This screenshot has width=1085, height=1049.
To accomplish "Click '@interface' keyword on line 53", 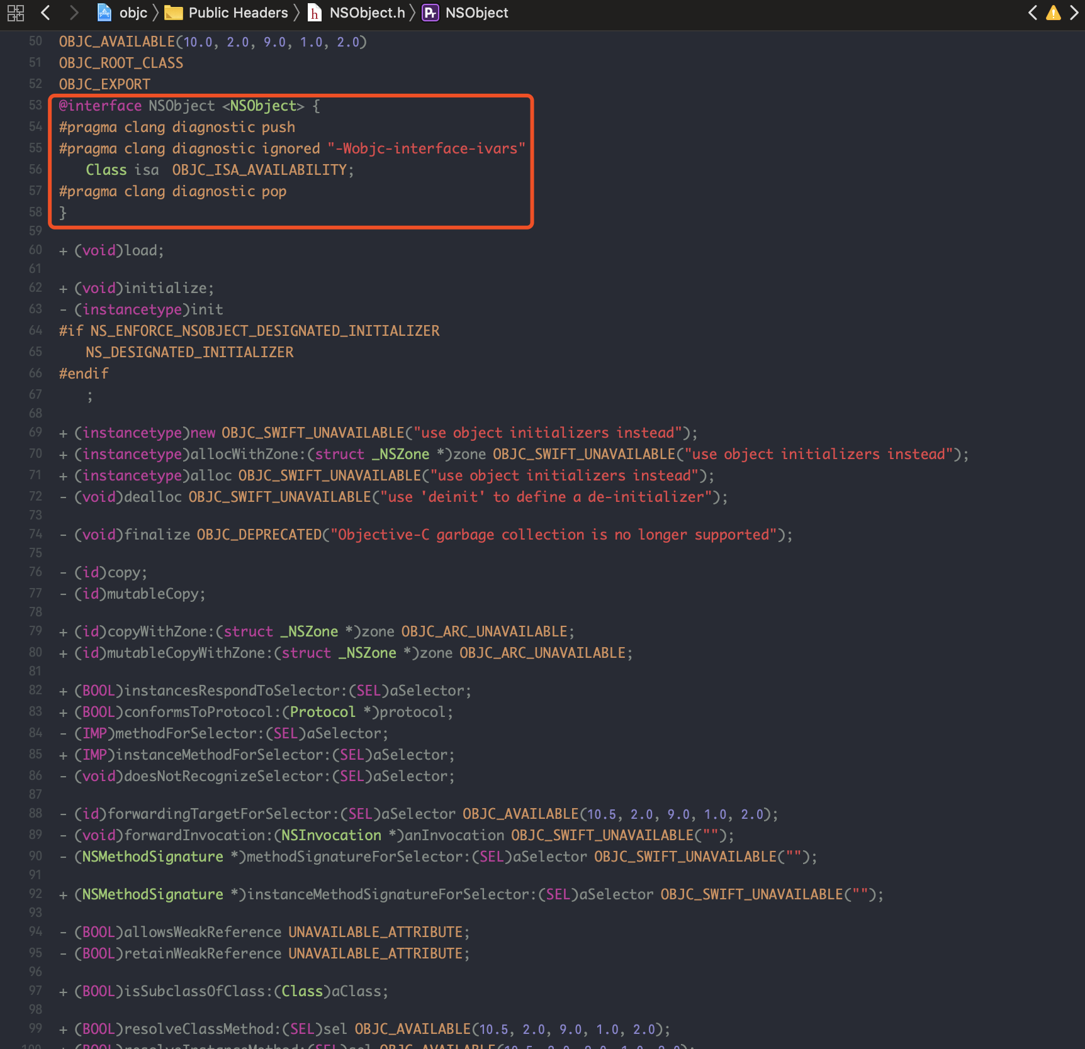I will click(x=100, y=106).
